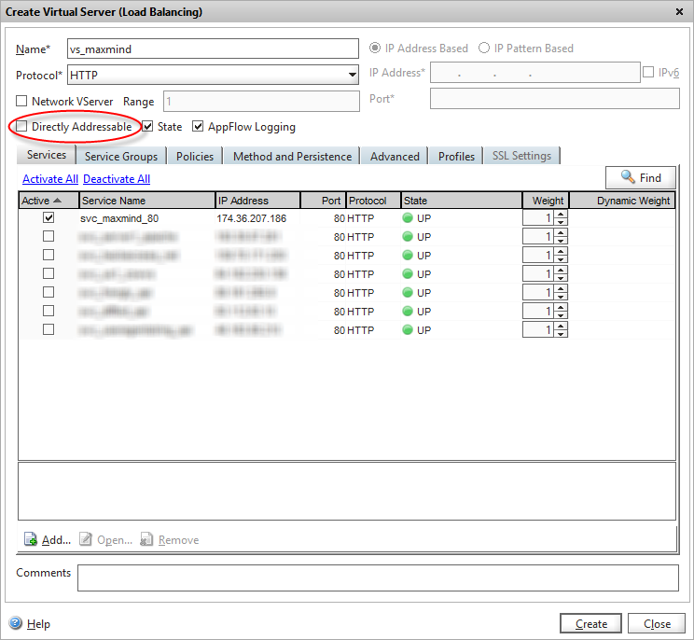Decrease weight for svc_maxmind_80 using down arrow
The image size is (694, 640).
click(561, 222)
